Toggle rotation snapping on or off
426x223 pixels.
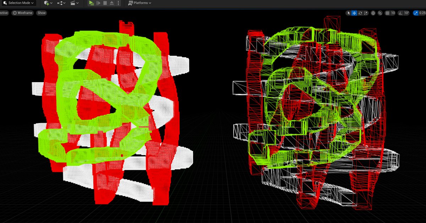[400, 13]
